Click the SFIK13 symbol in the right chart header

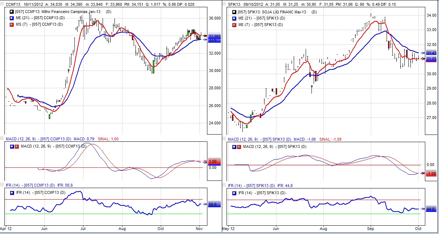235,4
